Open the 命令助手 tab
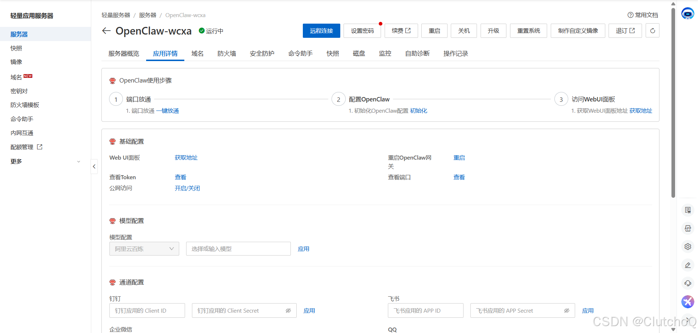Image resolution: width=698 pixels, height=333 pixels. tap(301, 53)
